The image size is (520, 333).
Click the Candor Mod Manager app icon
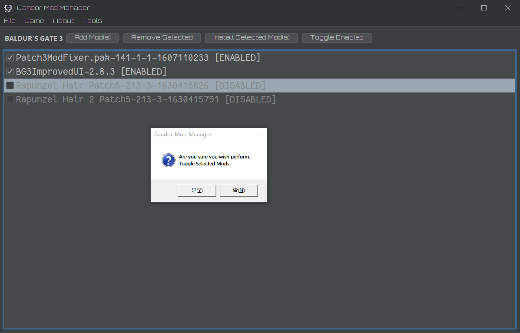pos(8,8)
